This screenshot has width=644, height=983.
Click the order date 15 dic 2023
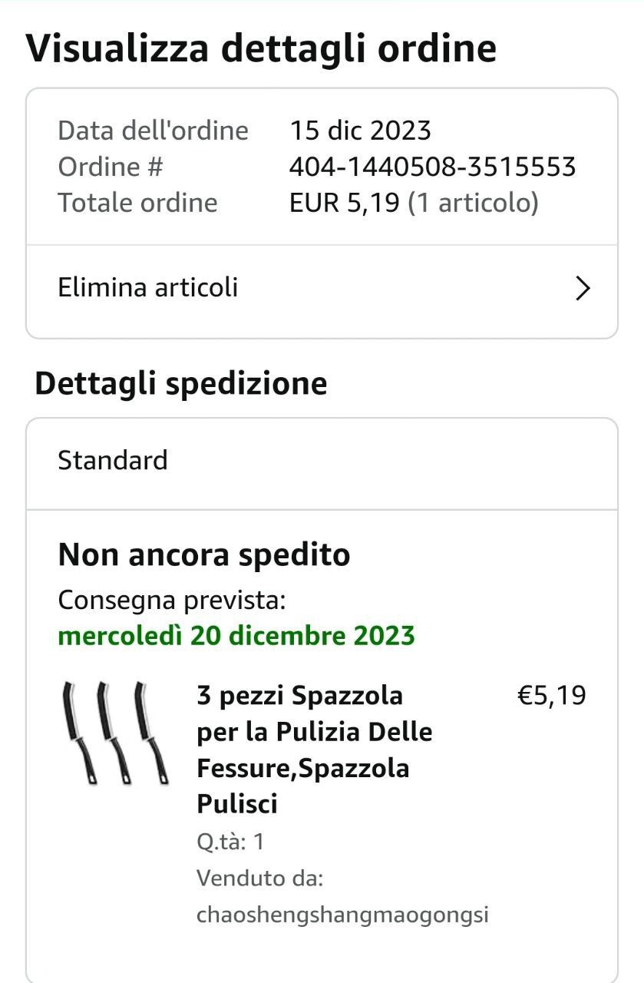click(360, 131)
